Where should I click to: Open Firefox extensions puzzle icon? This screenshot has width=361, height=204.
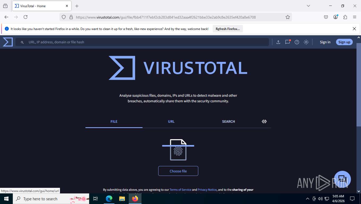click(345, 17)
